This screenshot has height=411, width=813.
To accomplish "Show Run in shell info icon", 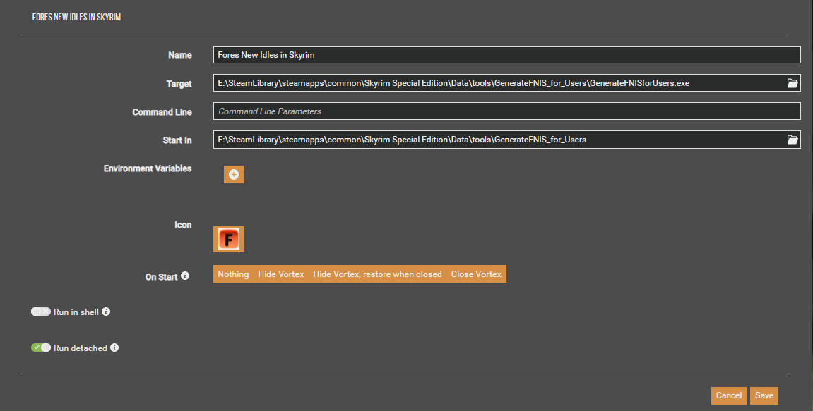I will click(x=106, y=312).
